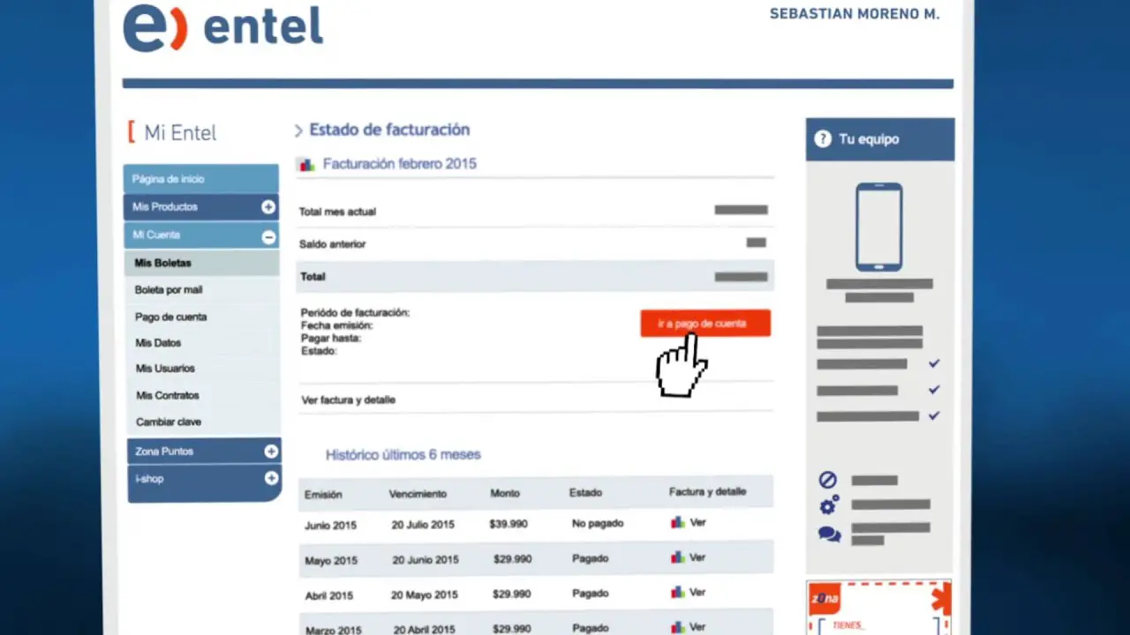Click the chat bubbles icon in device panel

[x=829, y=534]
